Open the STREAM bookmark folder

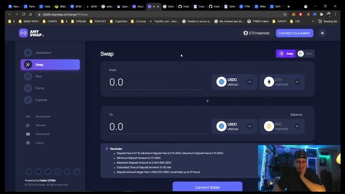[x=78, y=22]
